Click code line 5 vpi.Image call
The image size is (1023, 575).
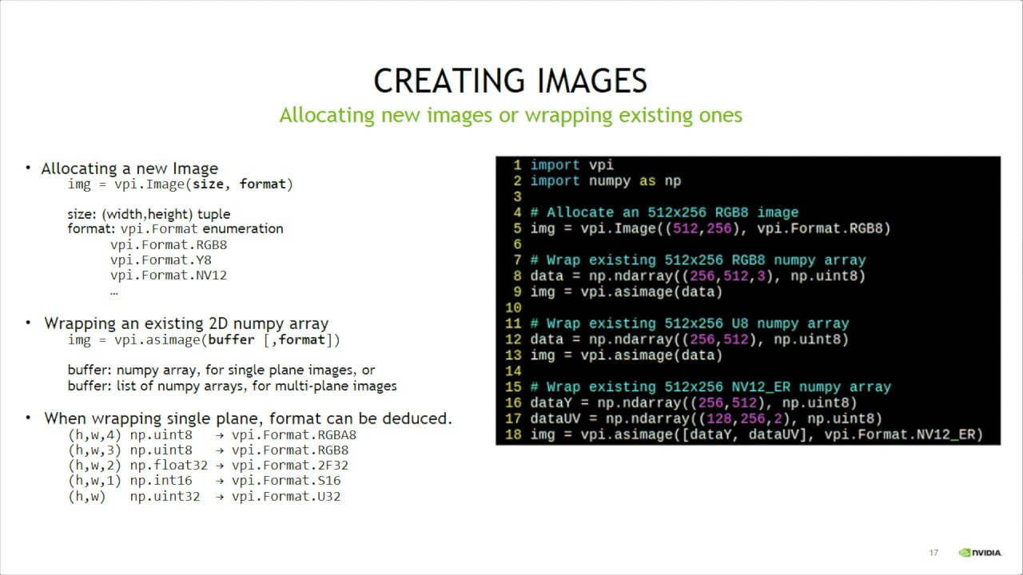coord(711,228)
